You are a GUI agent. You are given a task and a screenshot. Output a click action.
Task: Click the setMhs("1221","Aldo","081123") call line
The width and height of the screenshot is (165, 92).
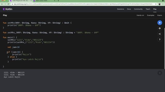pyautogui.click(x=25, y=40)
